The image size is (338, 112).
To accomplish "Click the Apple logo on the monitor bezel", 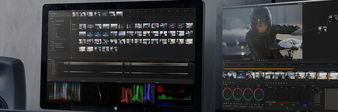I will tap(115, 108).
